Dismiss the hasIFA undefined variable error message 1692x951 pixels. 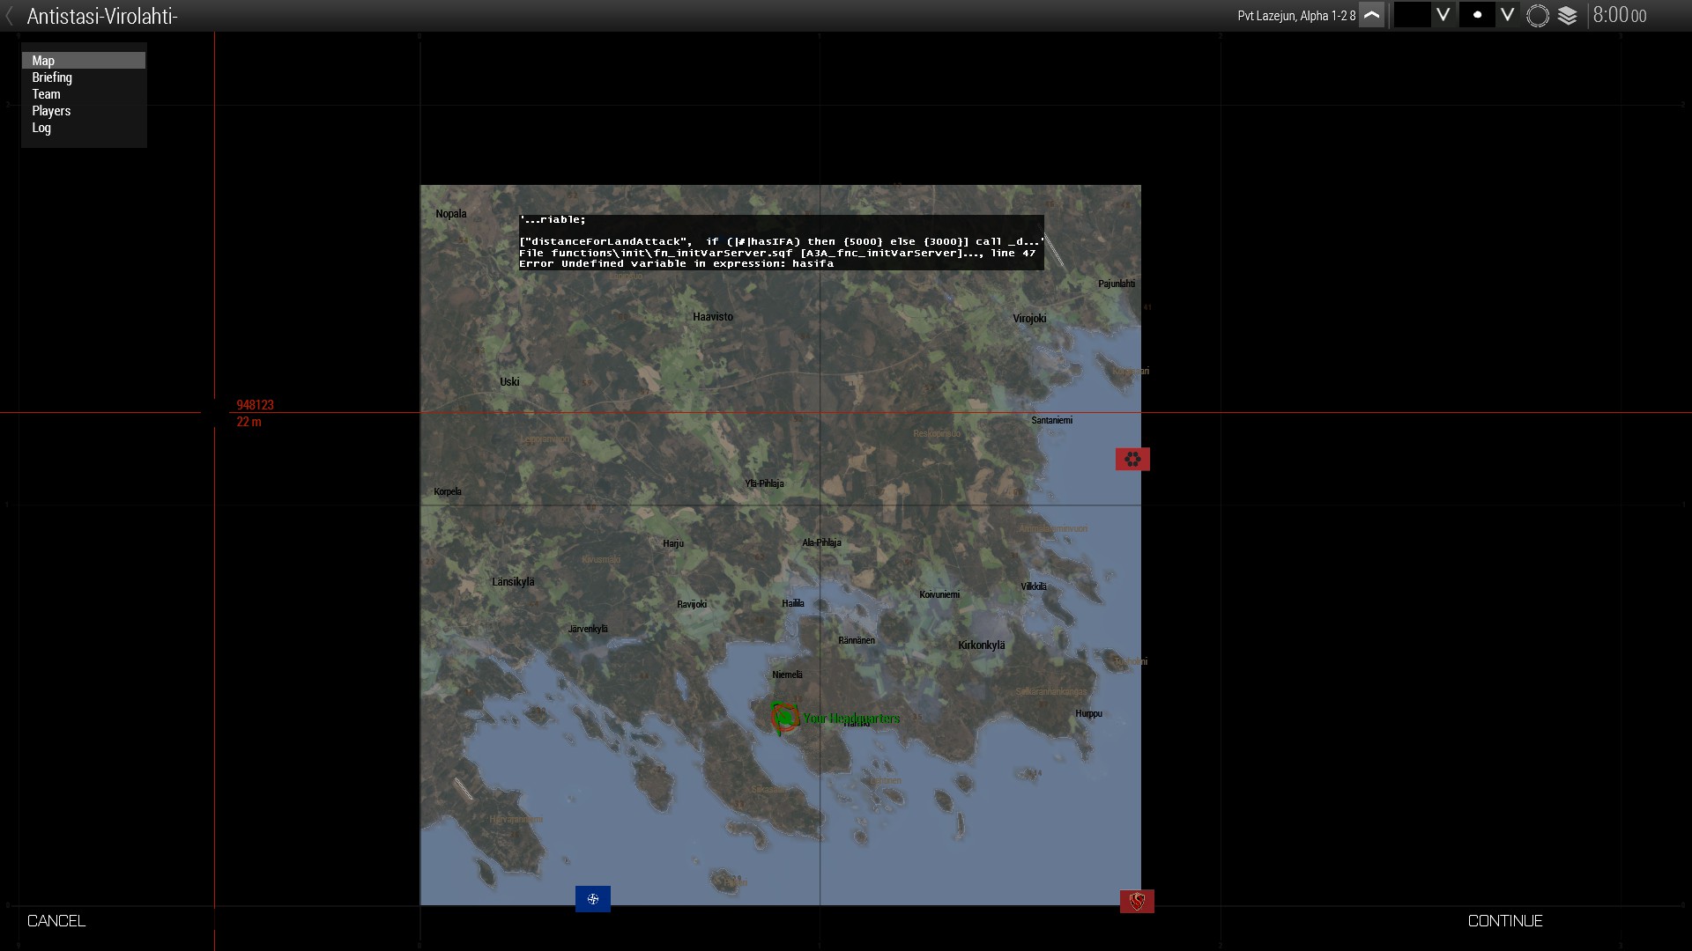tap(780, 242)
